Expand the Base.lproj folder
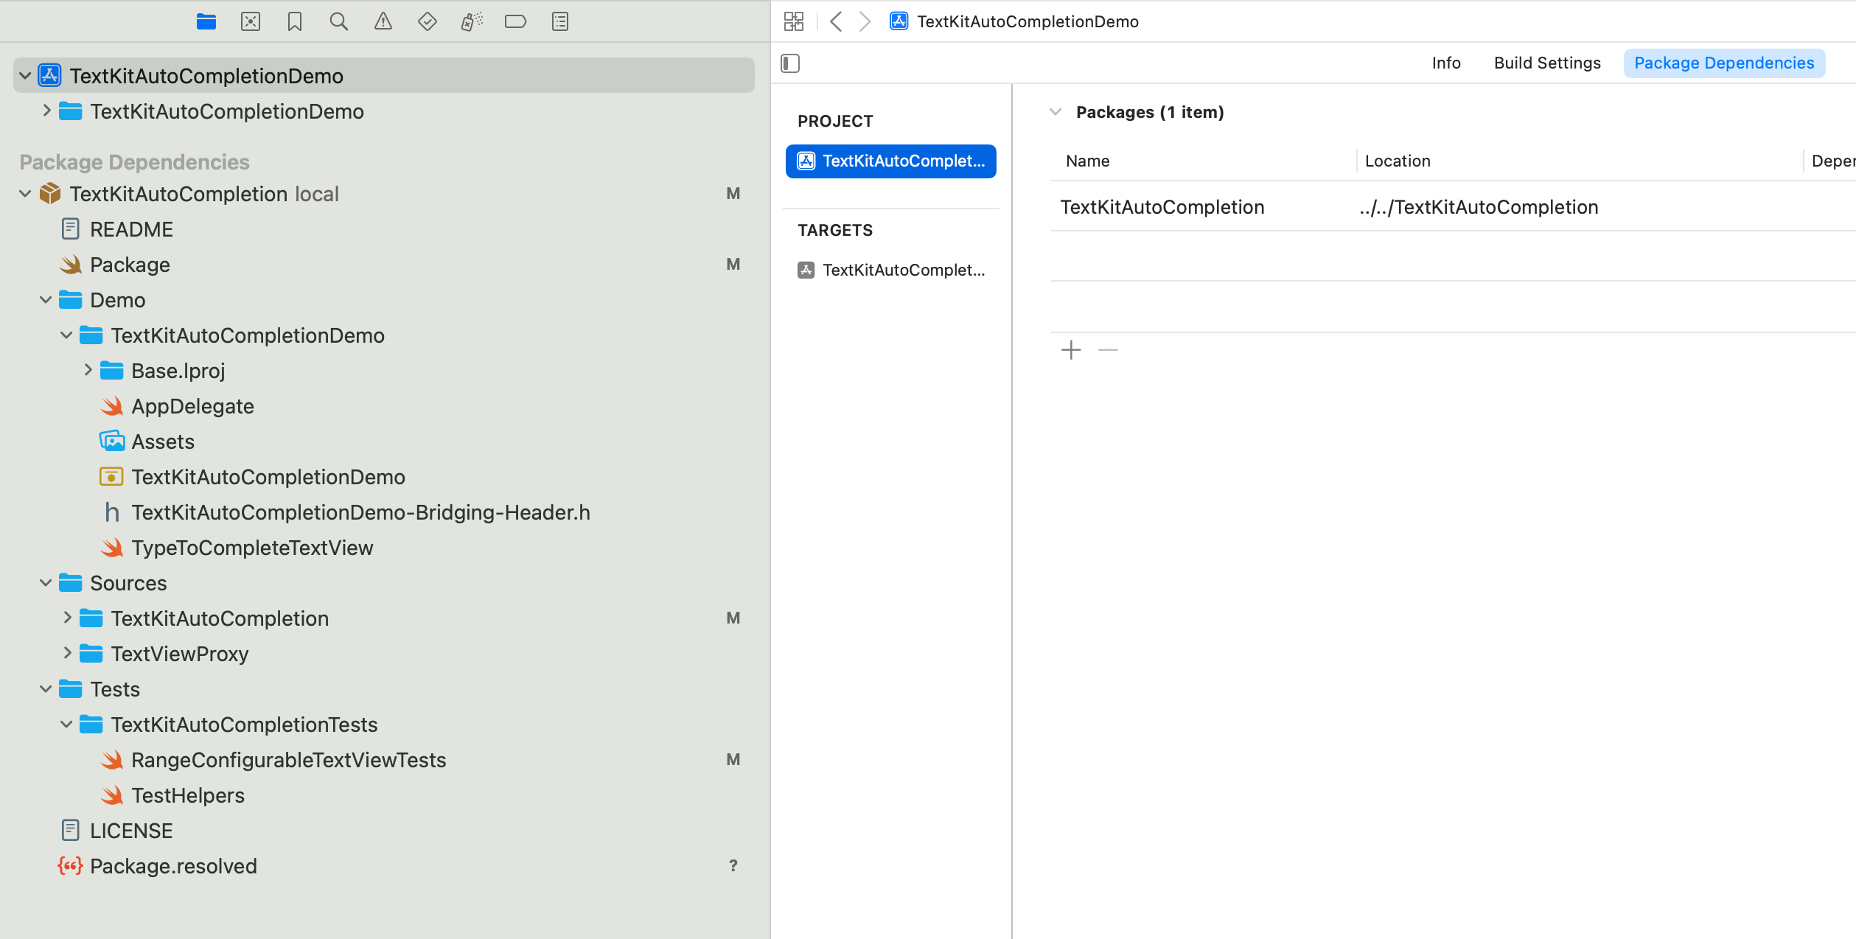 click(88, 370)
